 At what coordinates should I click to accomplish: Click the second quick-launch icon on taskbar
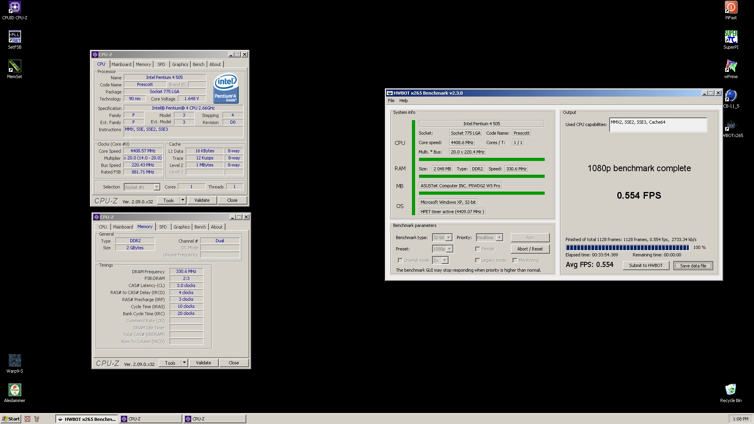tap(37, 419)
